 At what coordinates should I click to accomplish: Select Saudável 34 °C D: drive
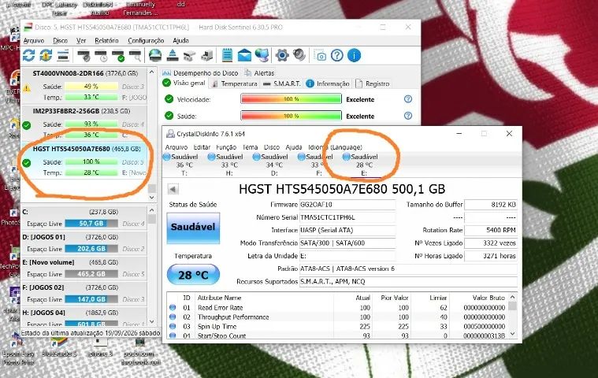click(x=271, y=165)
